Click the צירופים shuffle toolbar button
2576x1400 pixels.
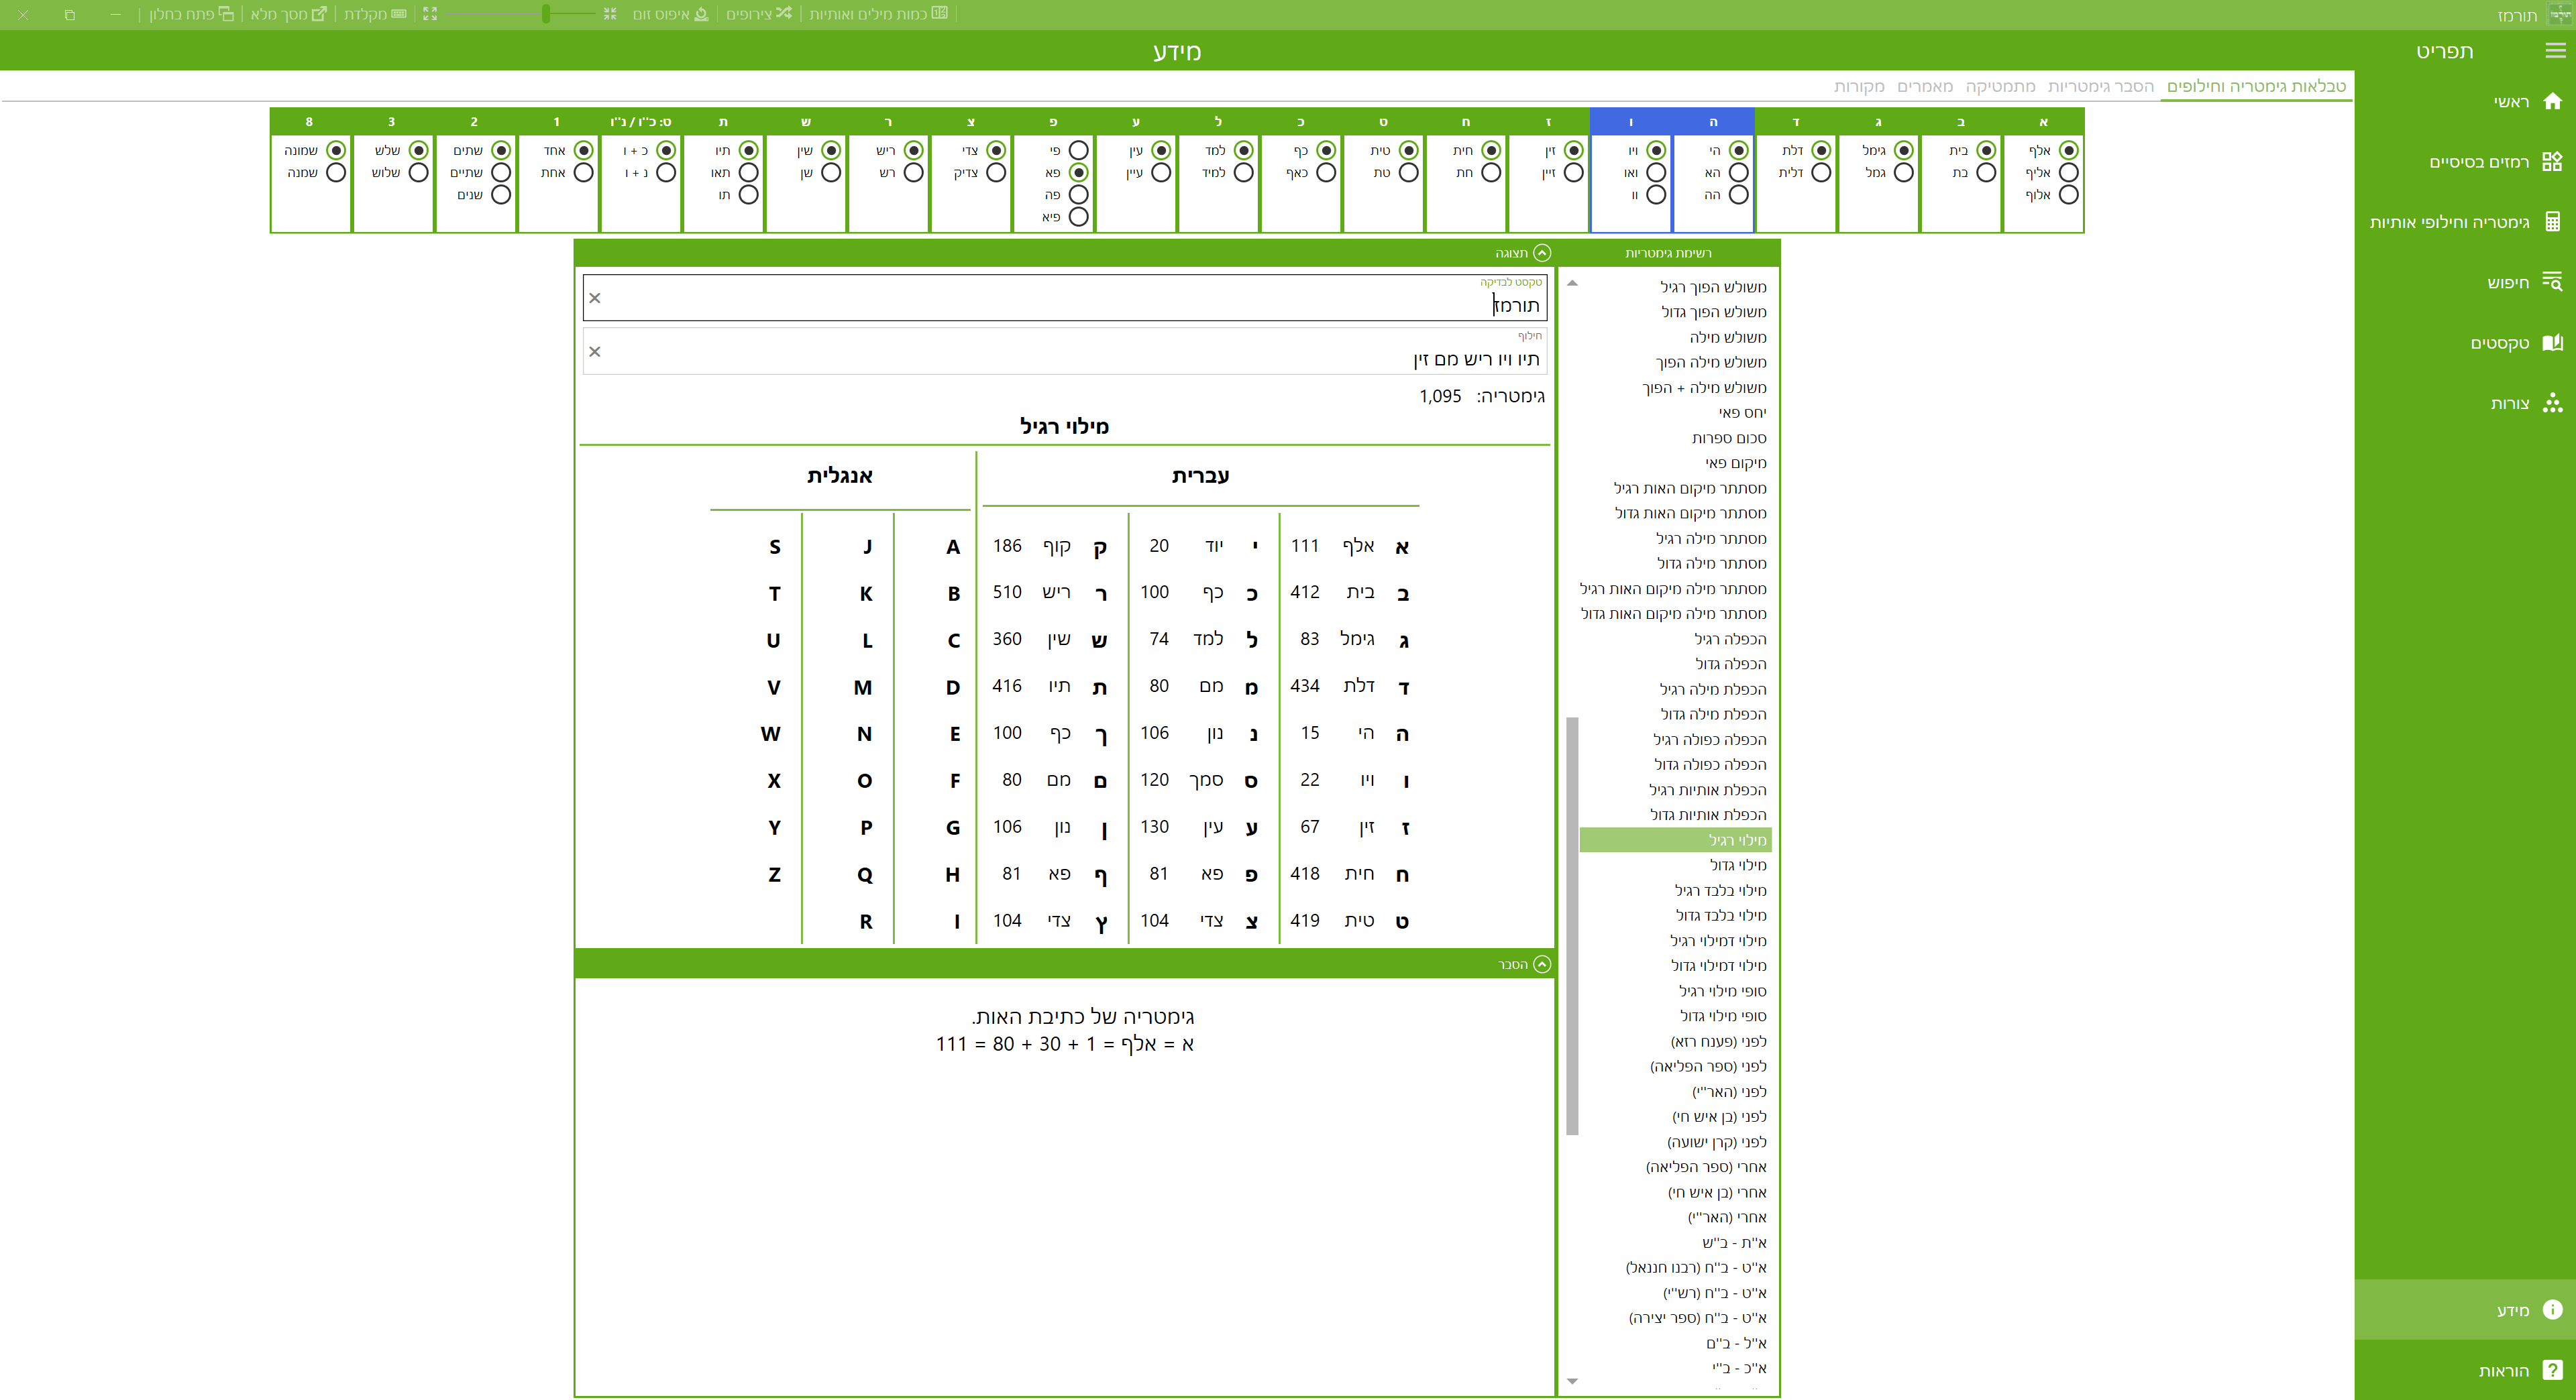click(x=759, y=14)
